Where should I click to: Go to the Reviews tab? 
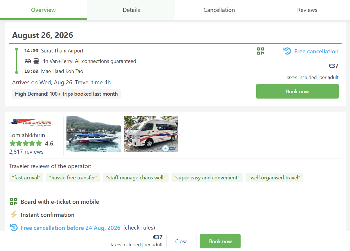click(307, 10)
